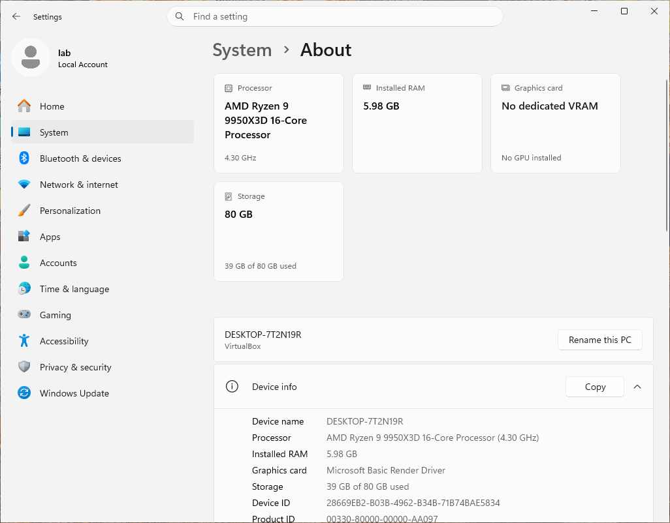Viewport: 670px width, 523px height.
Task: Click the Processor chip icon
Action: 229,88
